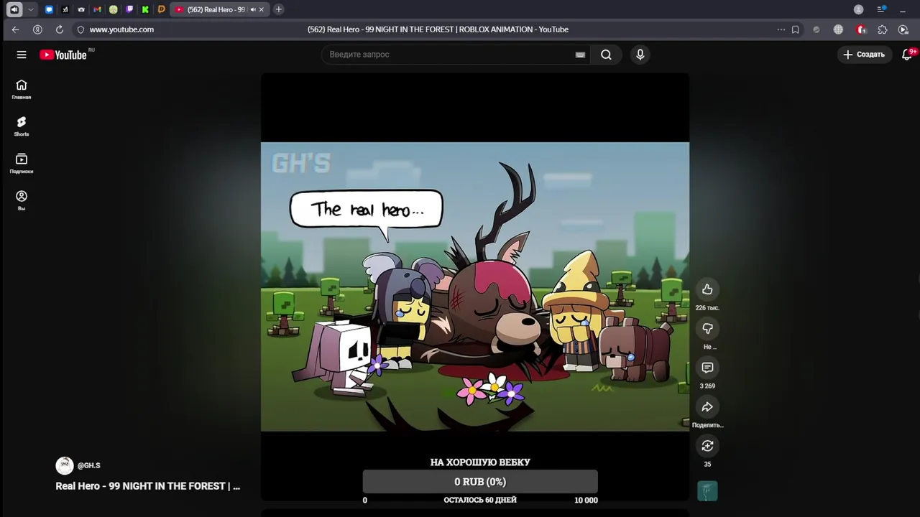Bookmark this page with bookmark icon
Viewport: 920px width, 517px height.
click(795, 29)
